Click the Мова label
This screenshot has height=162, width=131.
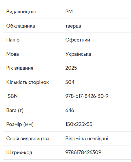pos(12,54)
